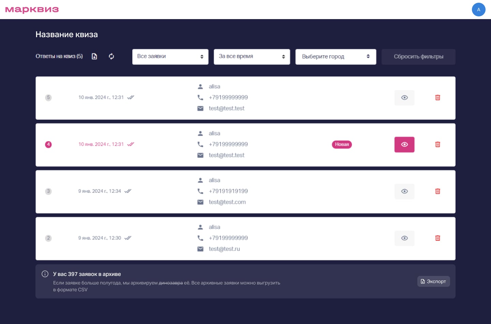Delete the answer marked Новая
The height and width of the screenshot is (324, 491).
tap(437, 144)
